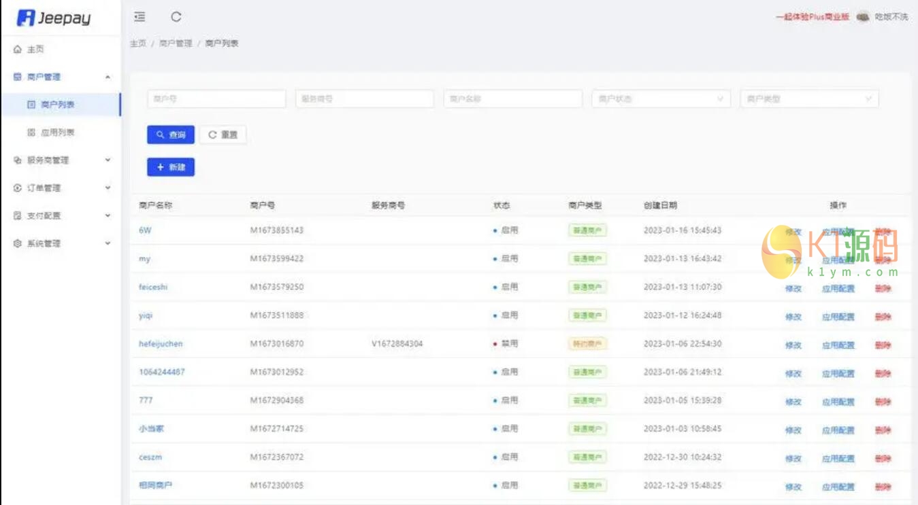Click 删除 for merchant feiceshi
Image resolution: width=918 pixels, height=505 pixels.
(x=883, y=289)
